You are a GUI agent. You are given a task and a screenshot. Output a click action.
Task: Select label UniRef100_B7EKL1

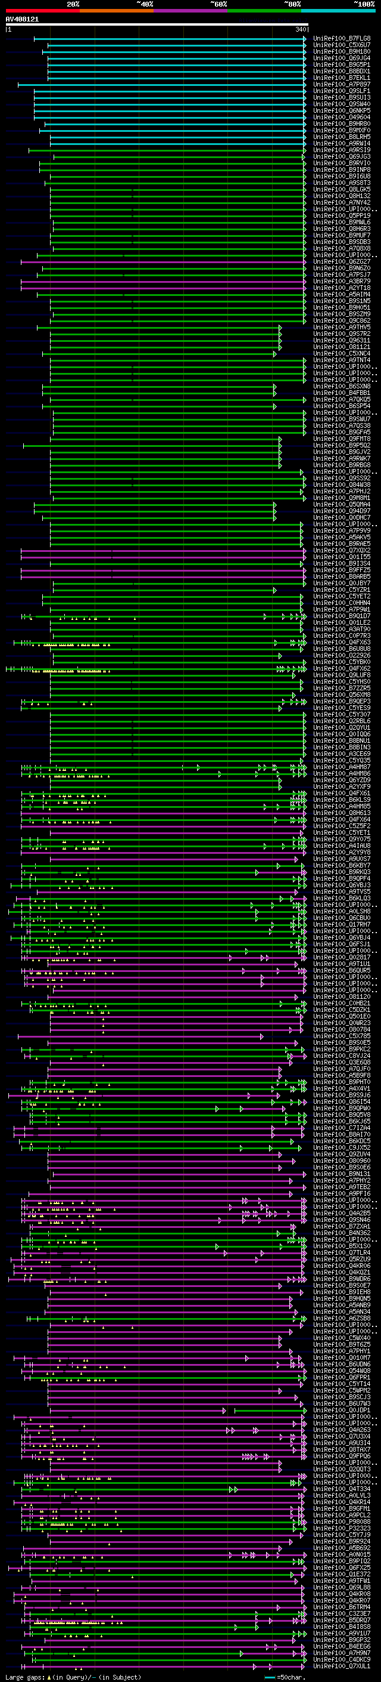point(342,78)
